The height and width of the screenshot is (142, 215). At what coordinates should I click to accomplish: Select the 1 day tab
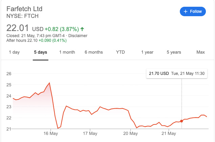pos(14,52)
